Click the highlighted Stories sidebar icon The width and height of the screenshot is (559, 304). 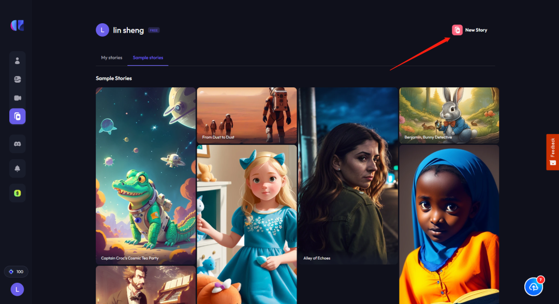point(17,116)
